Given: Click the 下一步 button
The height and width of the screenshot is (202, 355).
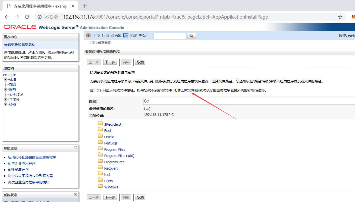Looking at the screenshot, I should 110,62.
